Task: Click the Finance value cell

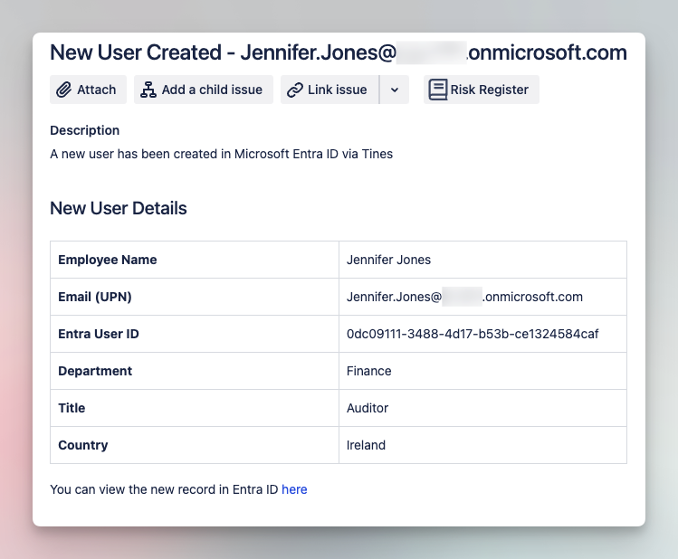Action: (x=483, y=371)
